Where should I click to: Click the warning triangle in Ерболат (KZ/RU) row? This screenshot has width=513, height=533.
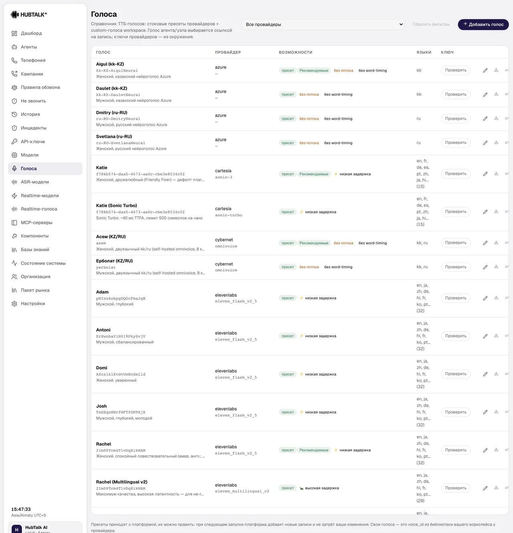click(496, 267)
